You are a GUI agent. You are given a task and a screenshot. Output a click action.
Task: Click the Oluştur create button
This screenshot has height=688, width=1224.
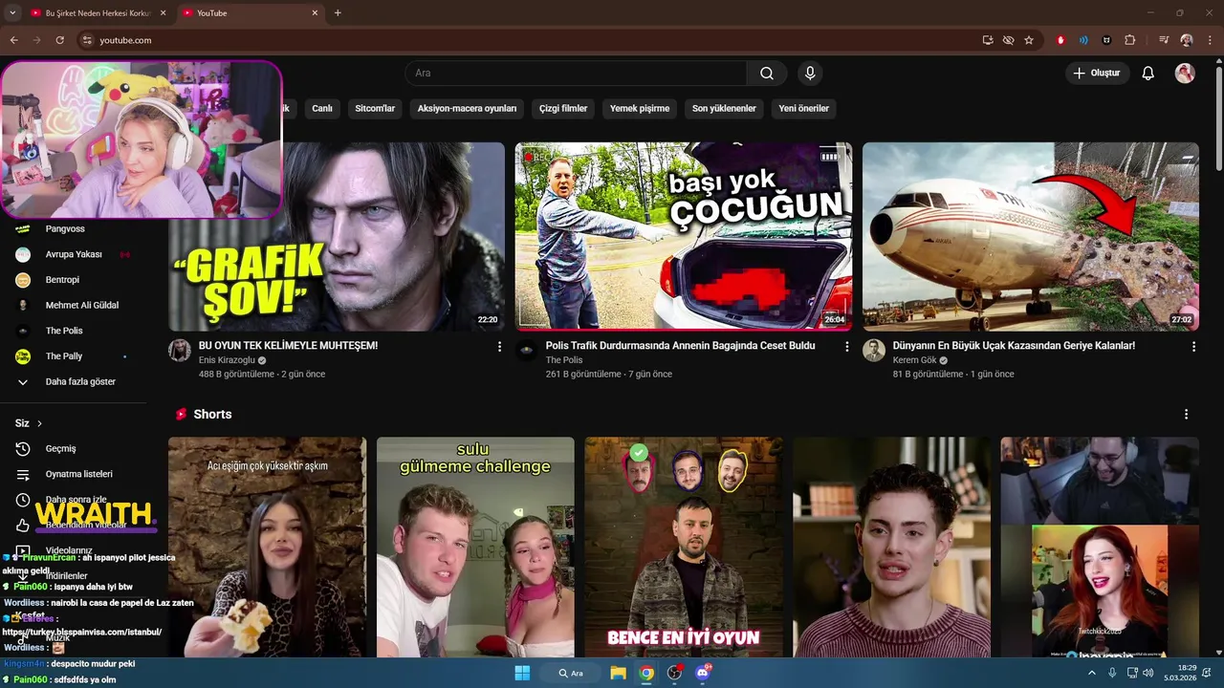pos(1097,74)
